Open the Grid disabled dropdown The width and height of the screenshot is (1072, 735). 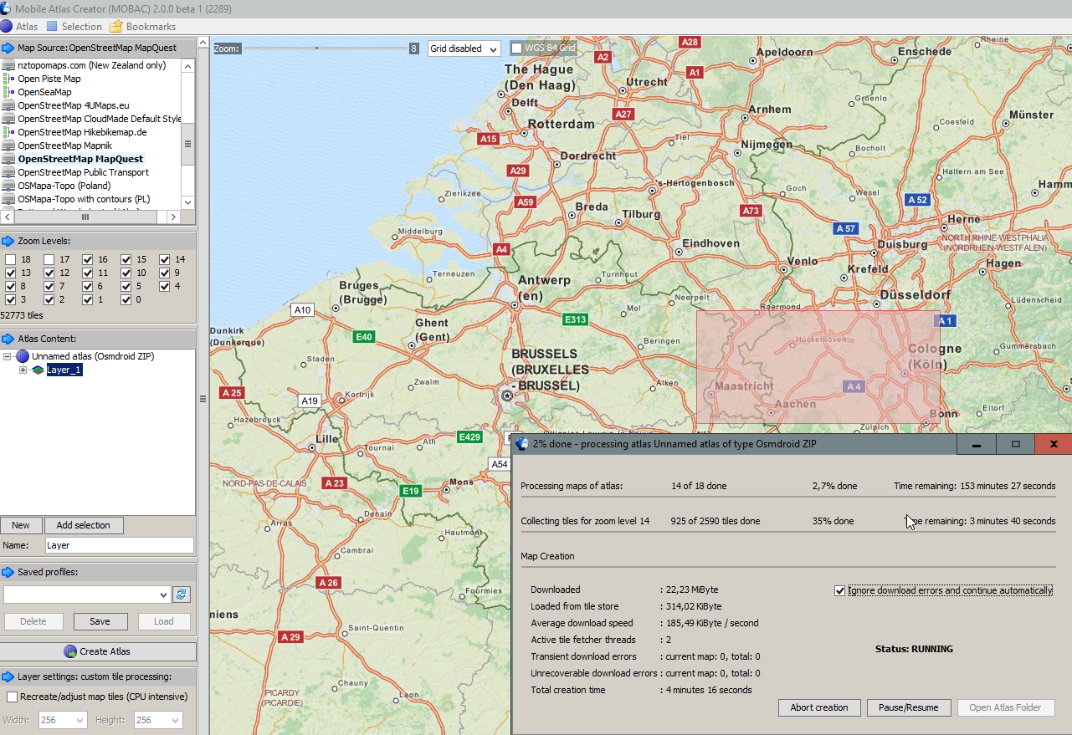464,48
